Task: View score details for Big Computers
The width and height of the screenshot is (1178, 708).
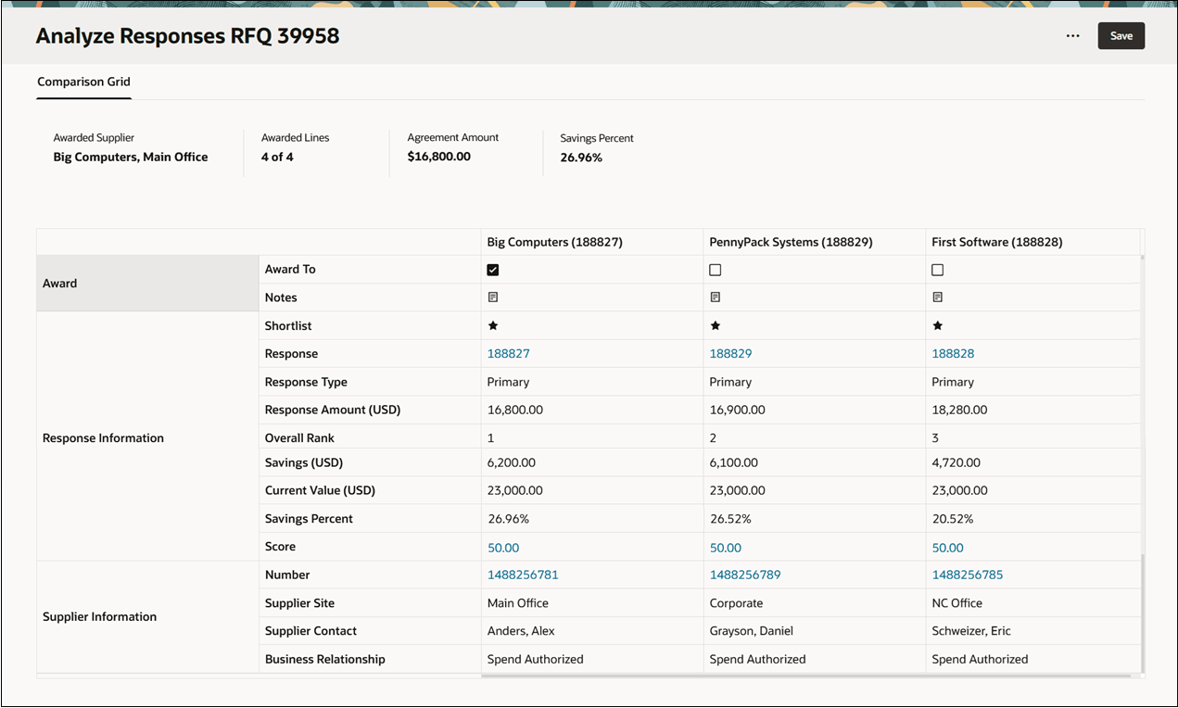Action: click(503, 548)
